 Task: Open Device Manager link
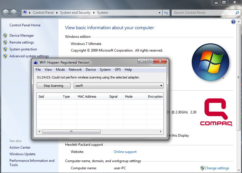click(22, 36)
